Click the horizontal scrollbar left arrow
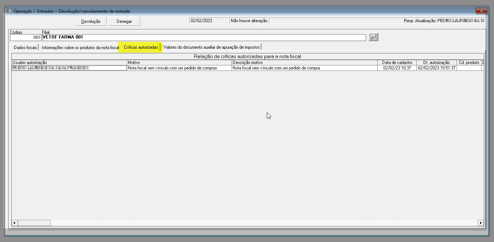The image size is (494, 242). click(15, 223)
